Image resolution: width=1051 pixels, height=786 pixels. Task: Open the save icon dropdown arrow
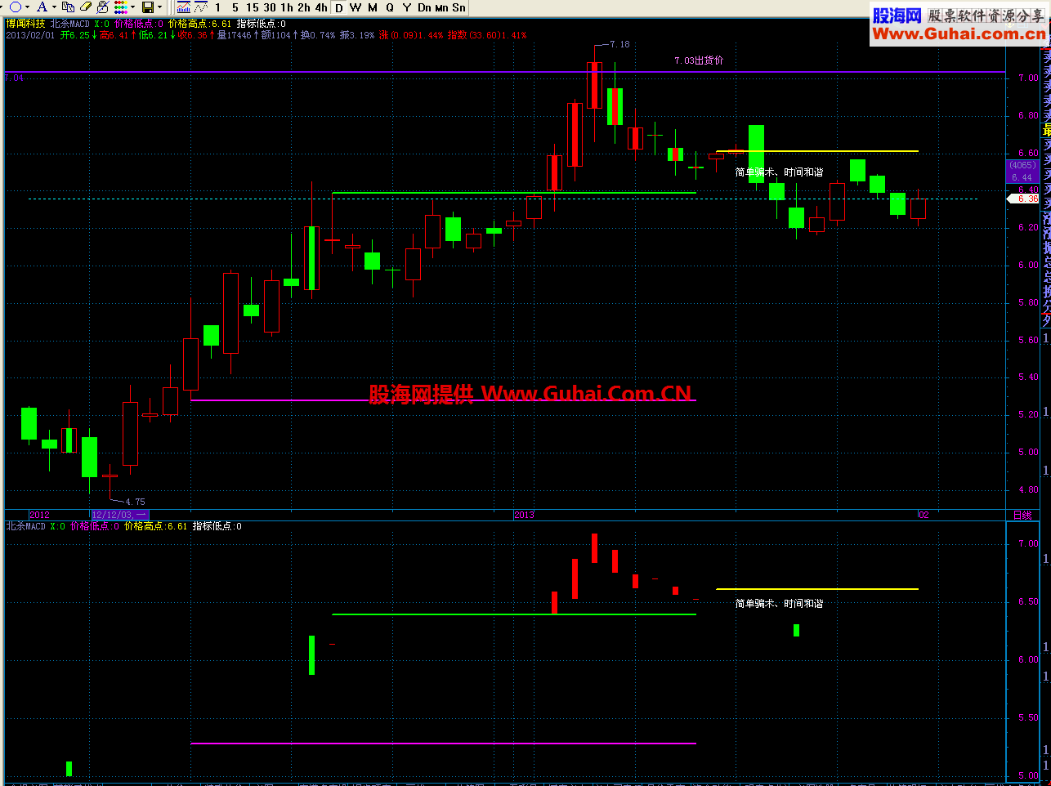[x=159, y=7]
